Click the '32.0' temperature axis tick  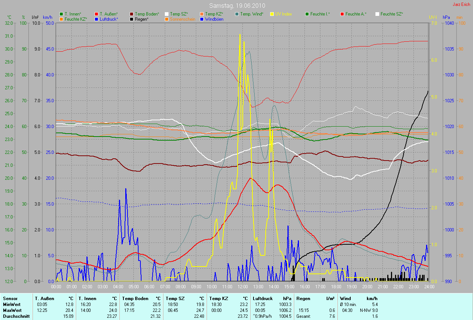click(8, 23)
